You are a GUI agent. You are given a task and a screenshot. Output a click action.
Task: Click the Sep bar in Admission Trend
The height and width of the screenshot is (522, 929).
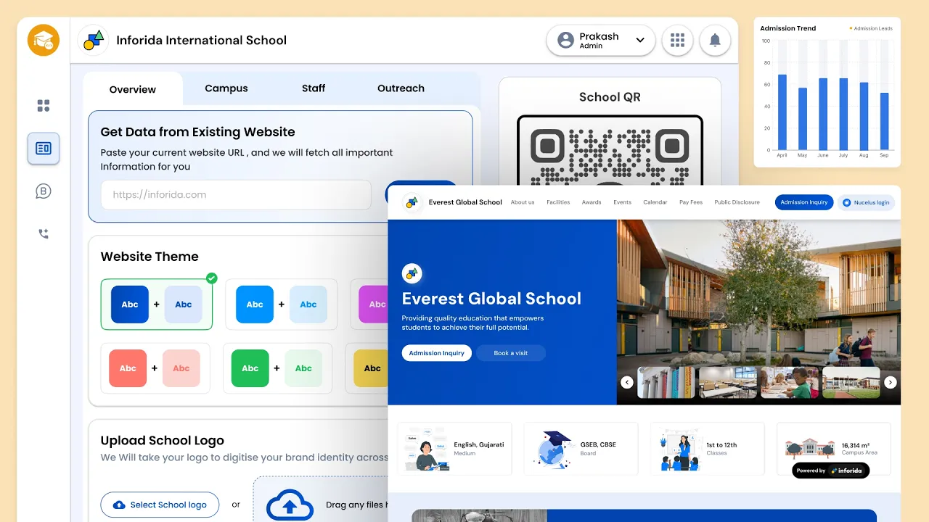coord(884,121)
